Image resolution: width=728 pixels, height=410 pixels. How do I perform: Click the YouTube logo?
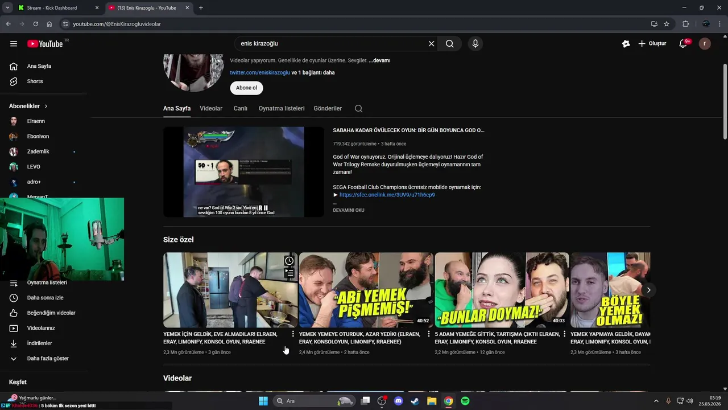(45, 44)
